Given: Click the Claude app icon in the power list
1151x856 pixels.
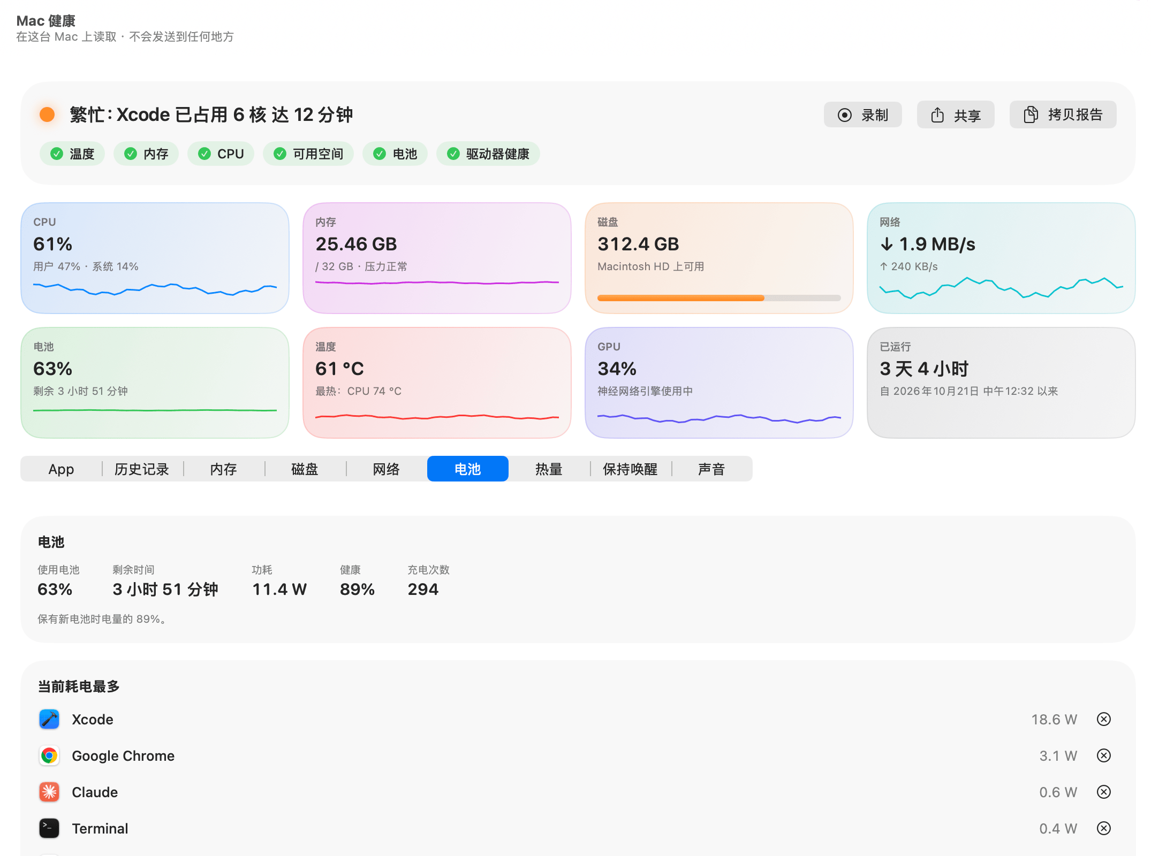Looking at the screenshot, I should 49,792.
